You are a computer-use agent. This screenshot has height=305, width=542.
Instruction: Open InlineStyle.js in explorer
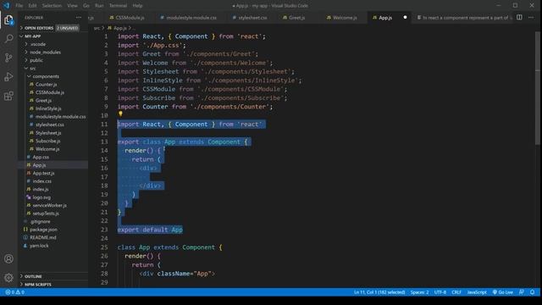coord(53,108)
